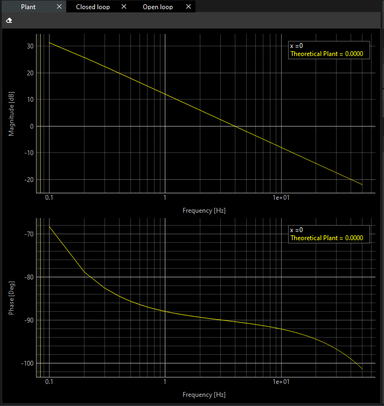This screenshot has height=406, width=384.
Task: Click Frequency [Hz] label under phase plot
Action: pos(204,395)
